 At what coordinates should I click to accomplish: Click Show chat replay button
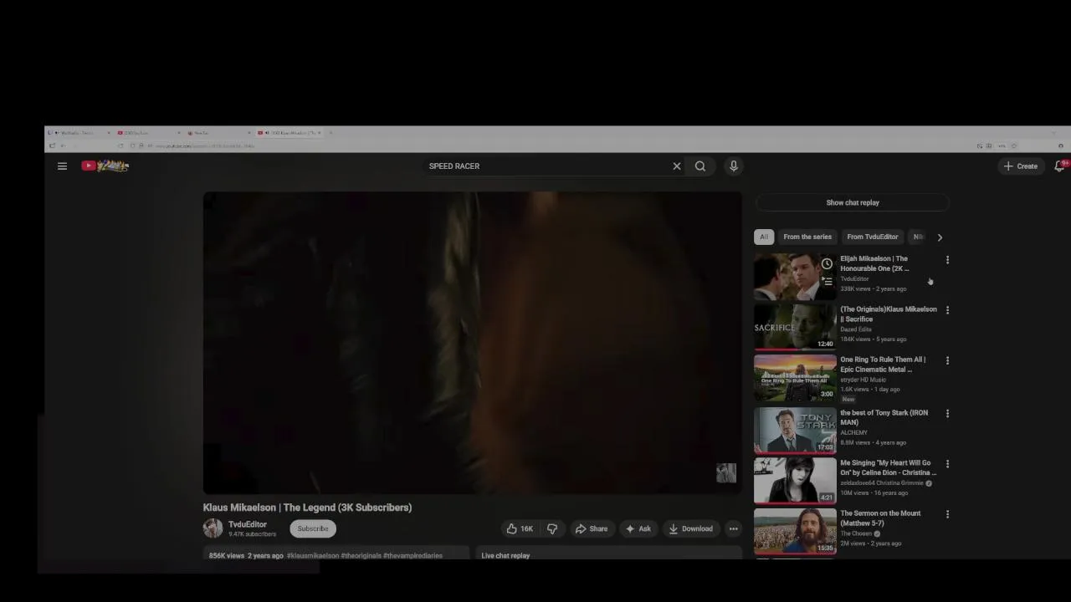[853, 202]
